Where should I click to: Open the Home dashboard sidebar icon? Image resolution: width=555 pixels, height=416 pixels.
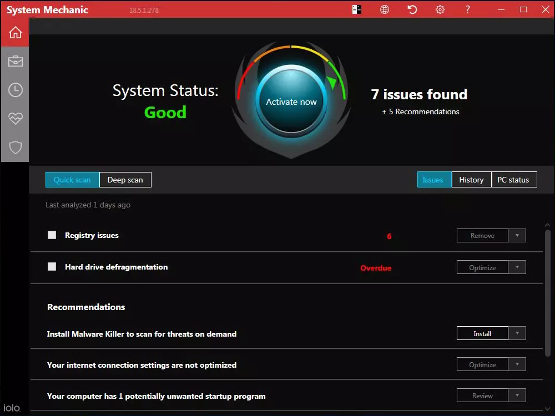pyautogui.click(x=15, y=32)
